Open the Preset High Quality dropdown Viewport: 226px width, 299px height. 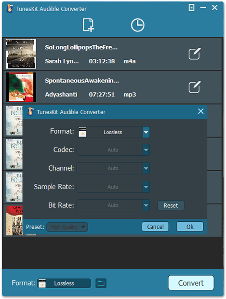click(67, 227)
